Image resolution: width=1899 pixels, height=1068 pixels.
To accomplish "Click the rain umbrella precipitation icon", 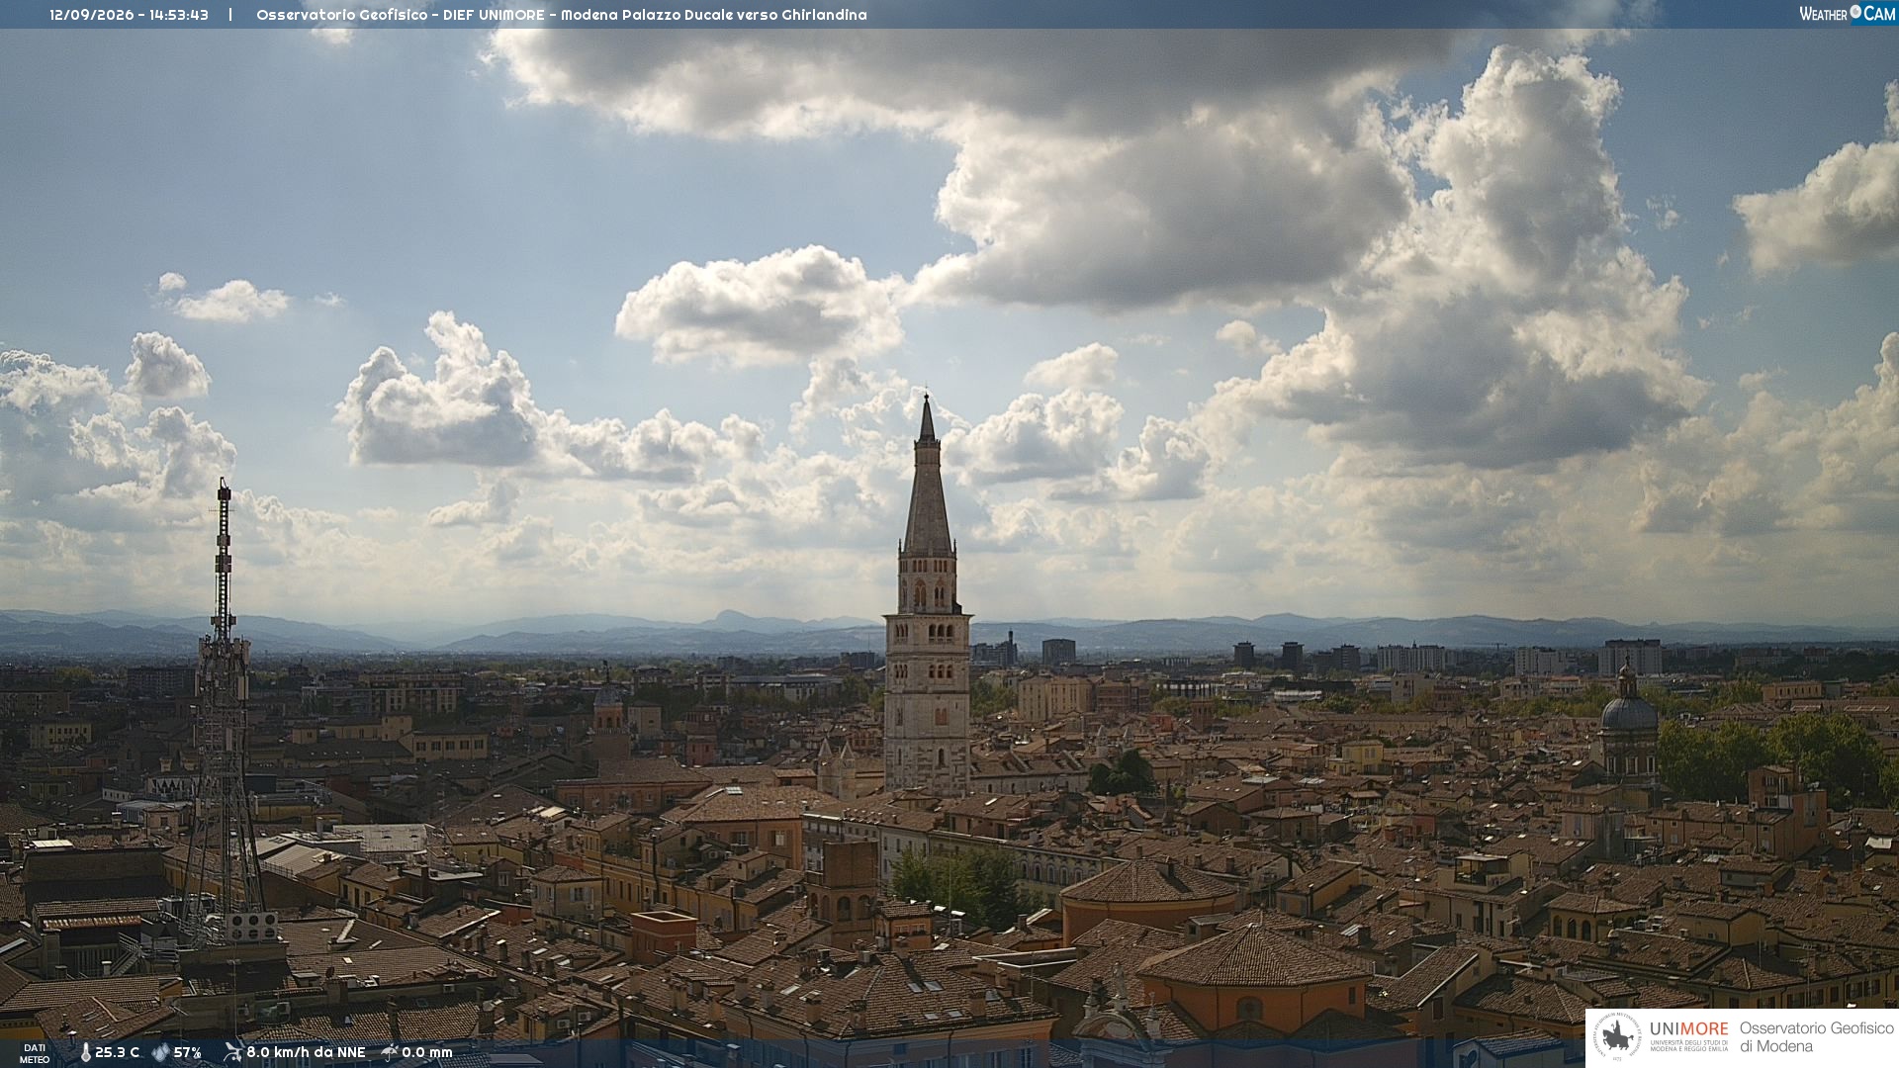I will click(390, 1052).
